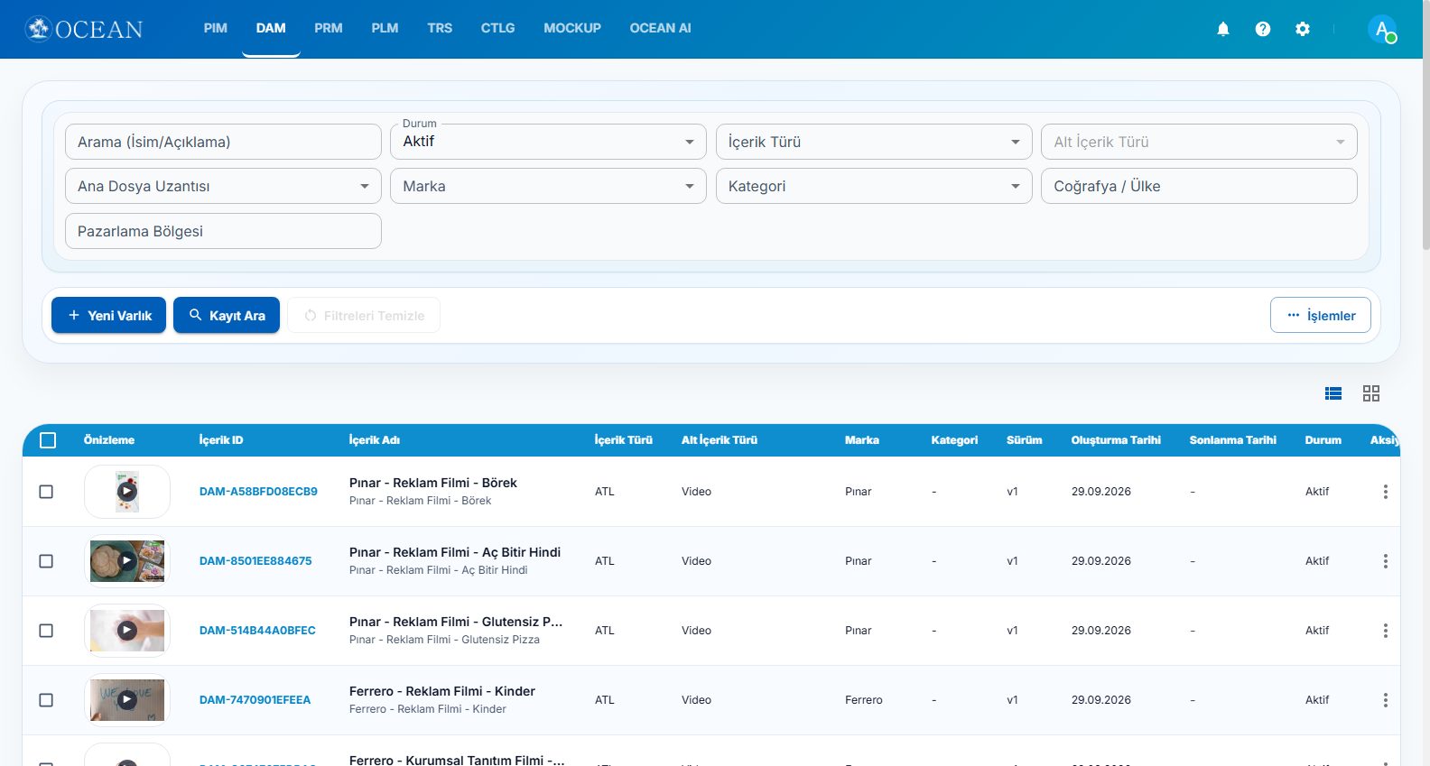Play the Aç Bitir Hindi video preview

(127, 561)
